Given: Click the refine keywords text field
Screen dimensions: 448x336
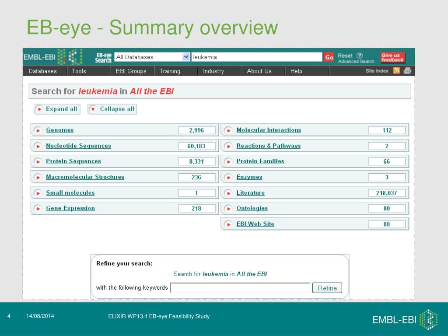Looking at the screenshot, I should point(240,288).
